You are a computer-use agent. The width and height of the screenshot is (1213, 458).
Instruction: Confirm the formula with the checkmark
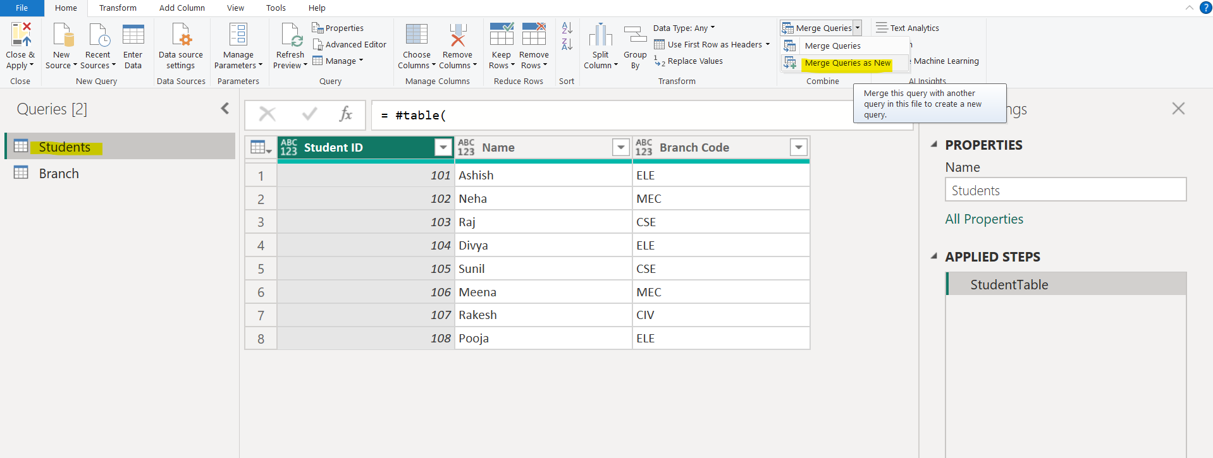tap(309, 114)
